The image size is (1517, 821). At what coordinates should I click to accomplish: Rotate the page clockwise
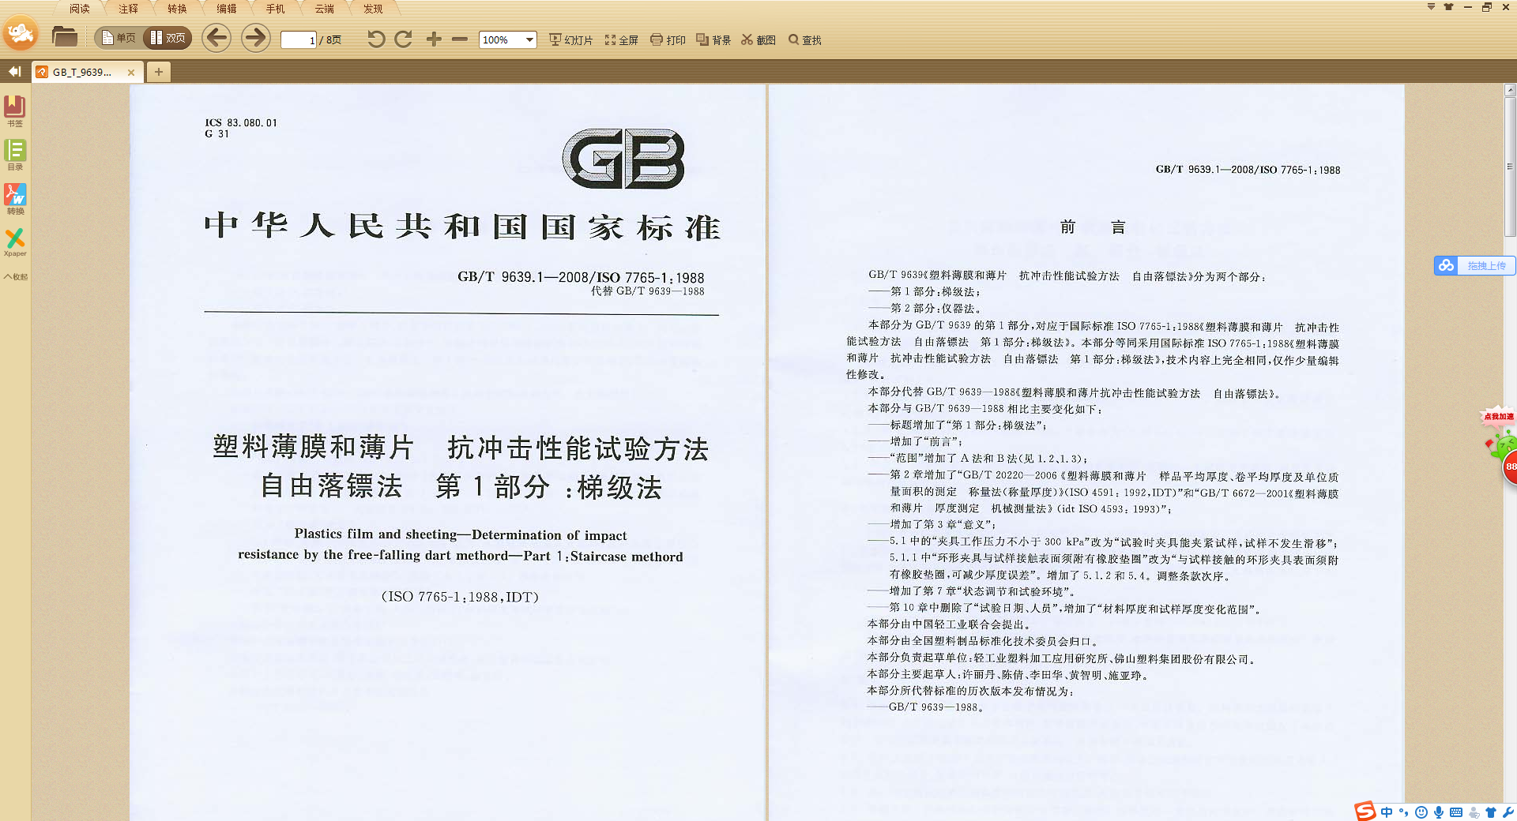(404, 39)
